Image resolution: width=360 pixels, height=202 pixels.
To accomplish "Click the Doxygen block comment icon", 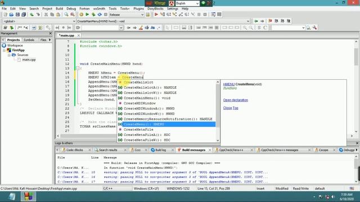I will click(20, 27).
